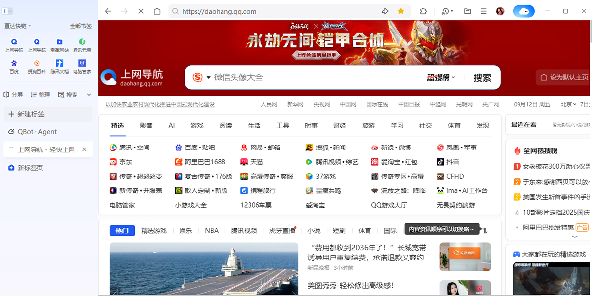Viewport: 592px width, 296px height.
Task: Open the browser home page icon
Action: pos(157,11)
